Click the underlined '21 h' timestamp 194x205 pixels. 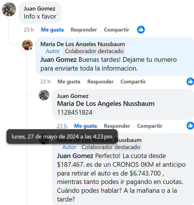tap(62, 126)
